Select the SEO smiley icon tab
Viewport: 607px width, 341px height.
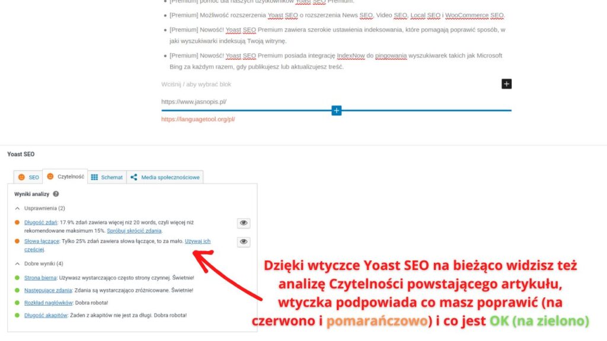[x=22, y=177]
